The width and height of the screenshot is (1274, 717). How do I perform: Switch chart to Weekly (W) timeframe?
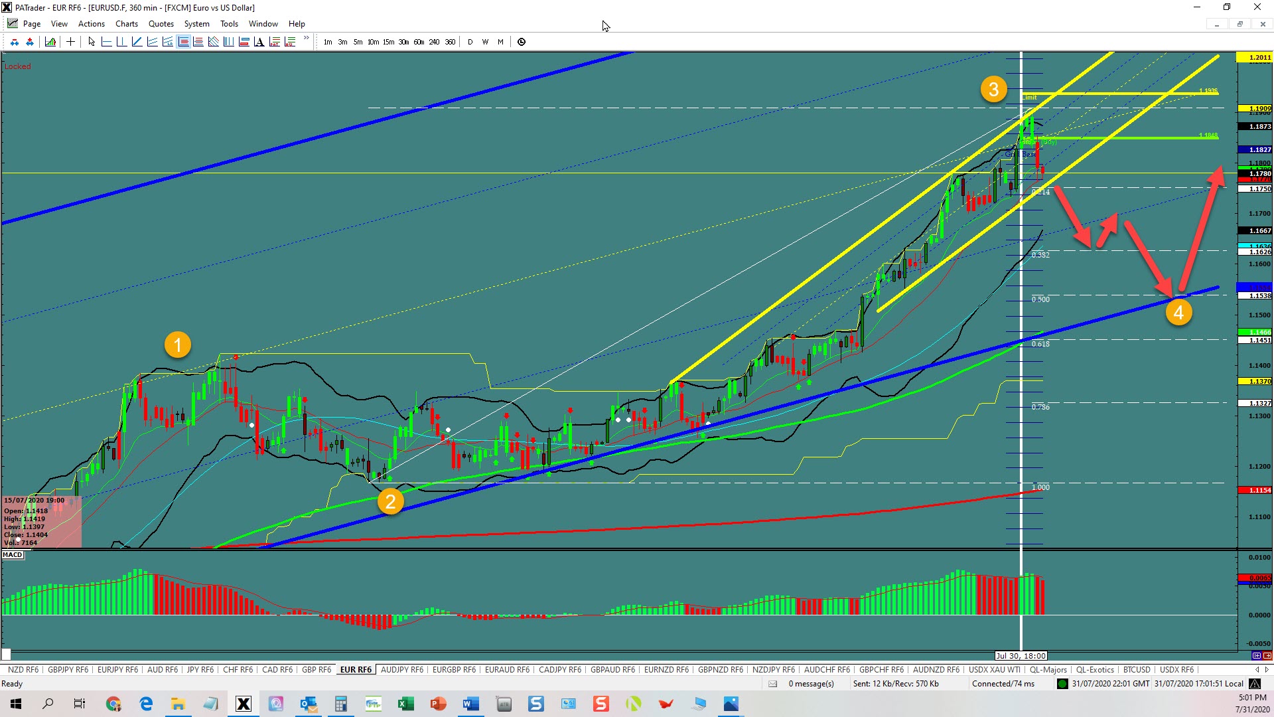[486, 42]
